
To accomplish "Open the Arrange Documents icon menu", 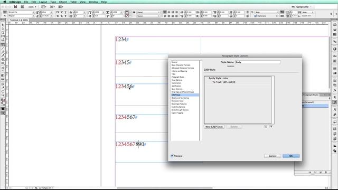I will (x=61, y=7).
